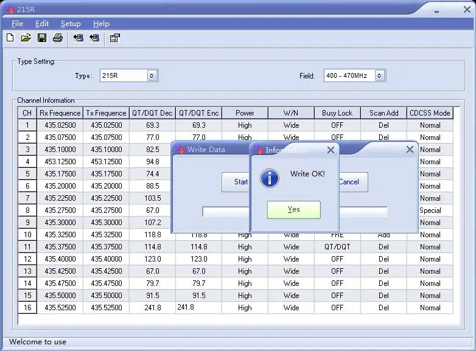Click the second radio read/write toolbar icon
Screen dimensions: 476x351
[94, 38]
